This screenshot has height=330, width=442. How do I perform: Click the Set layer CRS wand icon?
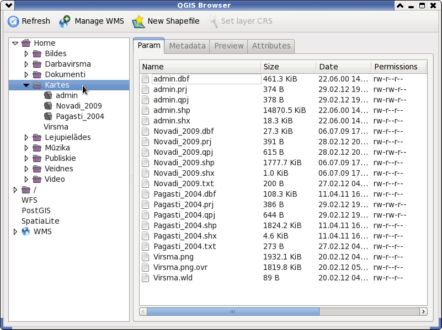coord(213,21)
